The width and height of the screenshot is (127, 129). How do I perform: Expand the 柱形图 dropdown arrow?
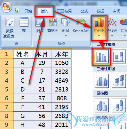click(99, 36)
